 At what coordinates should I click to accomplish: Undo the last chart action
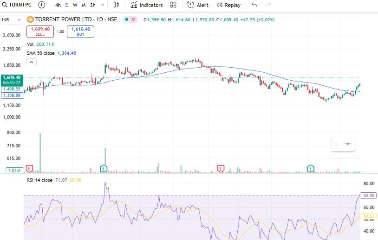click(x=254, y=5)
